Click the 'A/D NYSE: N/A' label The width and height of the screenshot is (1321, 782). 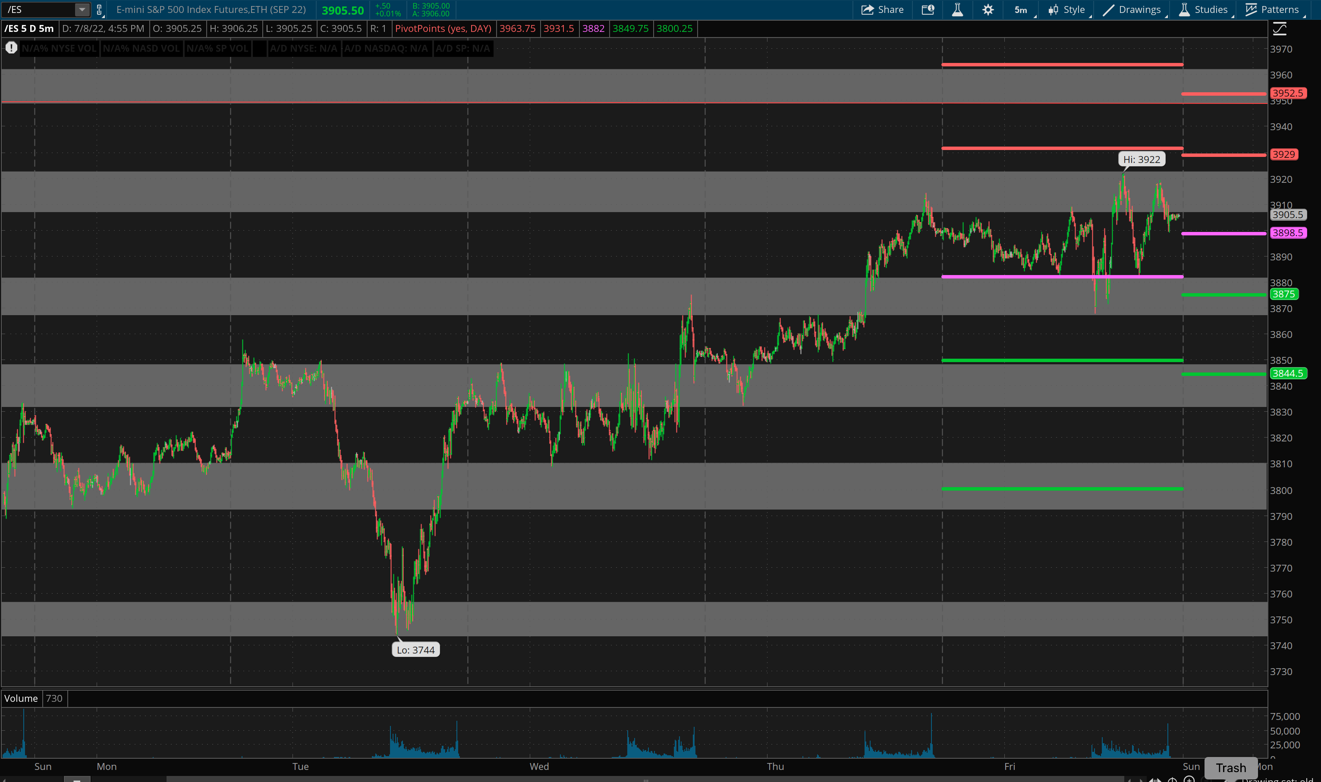point(303,48)
